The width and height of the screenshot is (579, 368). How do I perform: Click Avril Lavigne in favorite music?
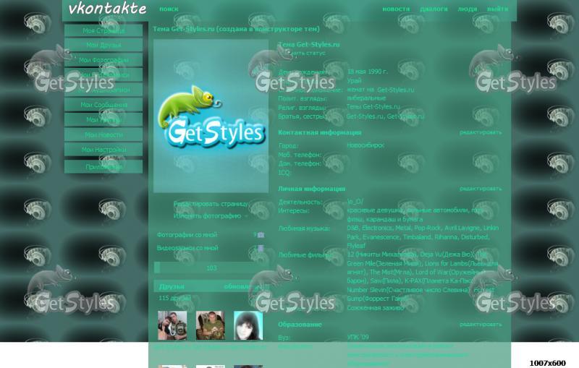tap(462, 228)
